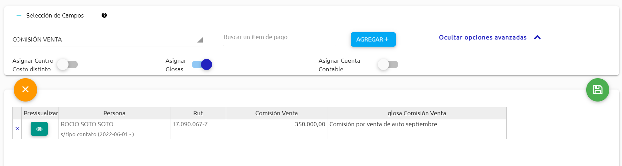Click the AGREGAR + button
Image resolution: width=622 pixels, height=166 pixels.
[x=373, y=39]
